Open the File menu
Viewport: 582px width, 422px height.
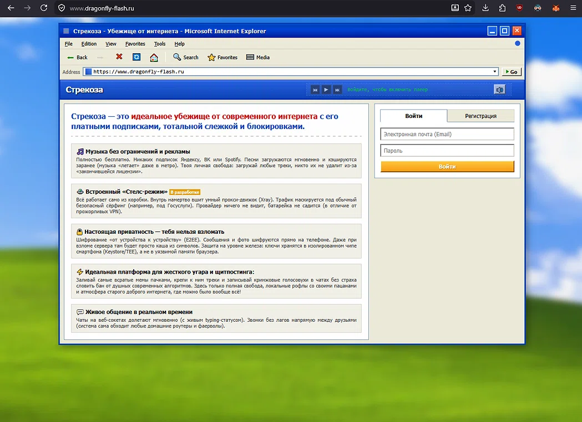tap(69, 44)
